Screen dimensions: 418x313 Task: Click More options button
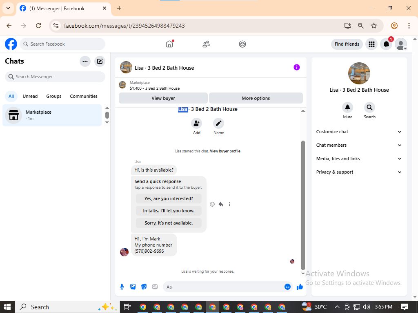(256, 98)
